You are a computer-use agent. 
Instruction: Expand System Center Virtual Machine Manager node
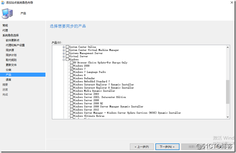[x=64, y=50]
